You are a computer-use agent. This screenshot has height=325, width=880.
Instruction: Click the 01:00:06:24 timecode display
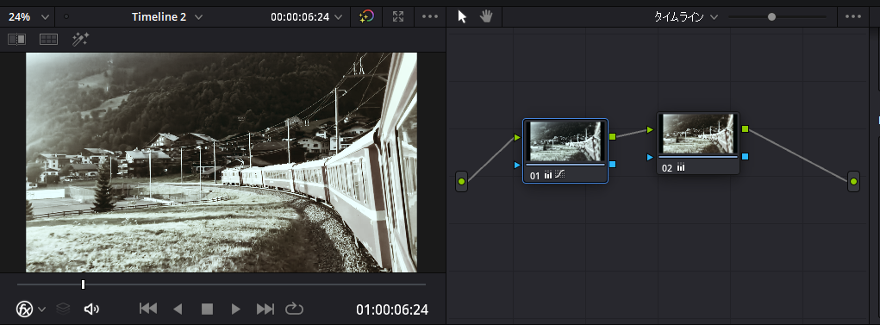392,309
